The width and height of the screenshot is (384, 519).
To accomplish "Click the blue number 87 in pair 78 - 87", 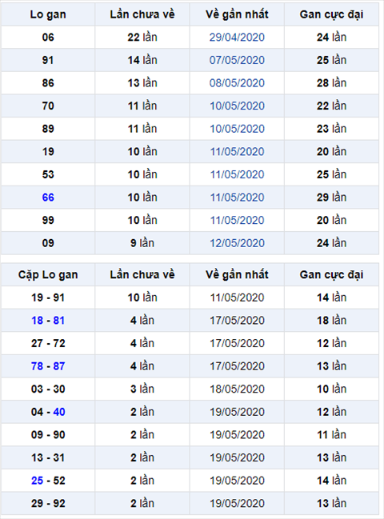I will pos(59,366).
